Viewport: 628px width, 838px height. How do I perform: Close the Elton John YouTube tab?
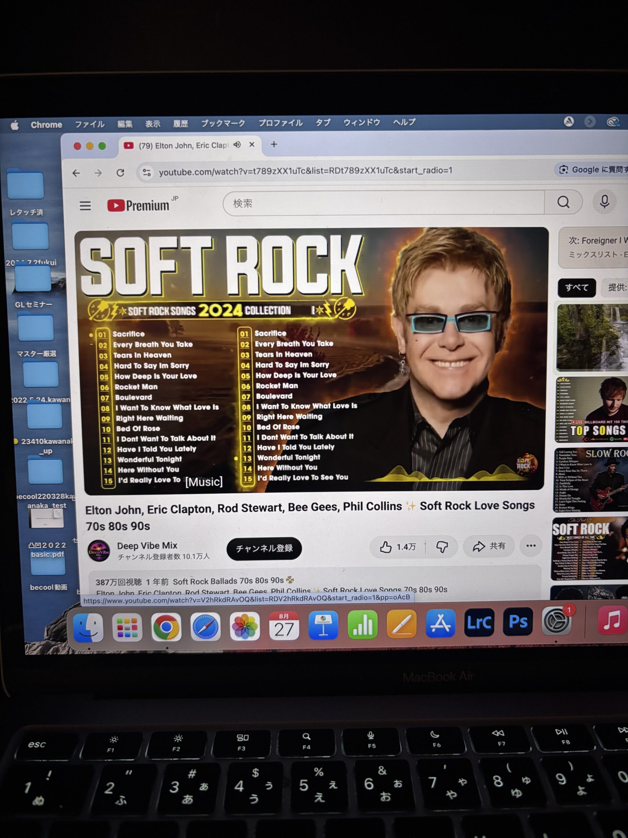[252, 145]
